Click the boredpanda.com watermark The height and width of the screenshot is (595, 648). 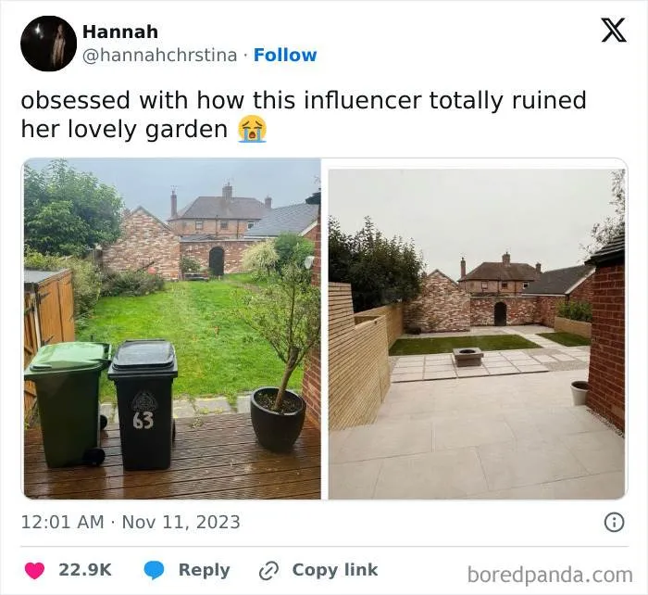click(x=550, y=575)
